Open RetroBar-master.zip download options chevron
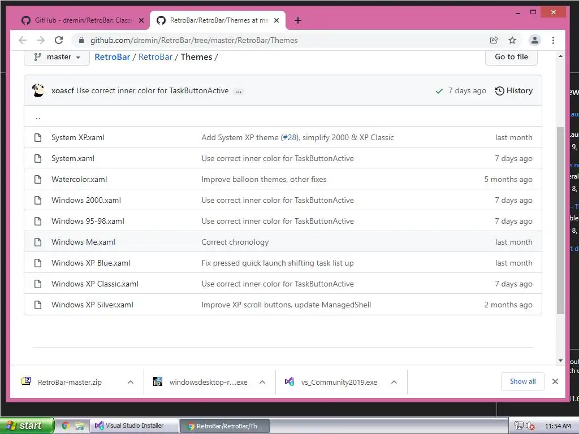The width and height of the screenshot is (579, 434). [131, 382]
